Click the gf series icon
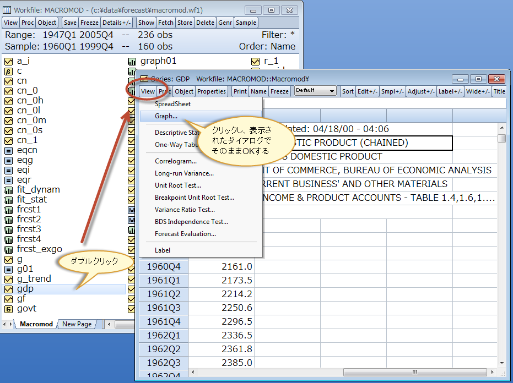The width and height of the screenshot is (513, 383). [8, 299]
